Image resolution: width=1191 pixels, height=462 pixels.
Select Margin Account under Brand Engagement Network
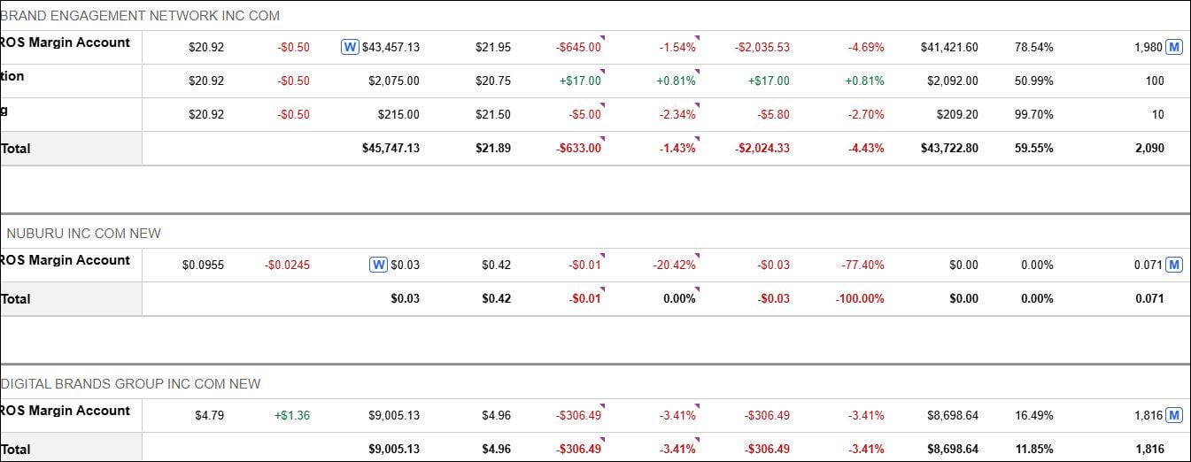click(66, 42)
